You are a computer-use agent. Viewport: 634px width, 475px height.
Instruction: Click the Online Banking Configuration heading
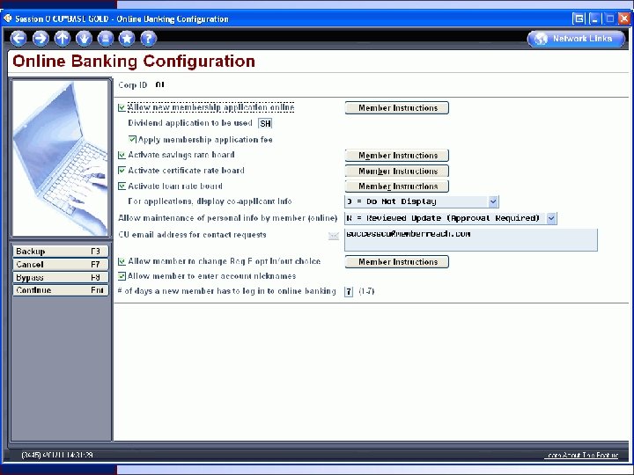(x=134, y=61)
